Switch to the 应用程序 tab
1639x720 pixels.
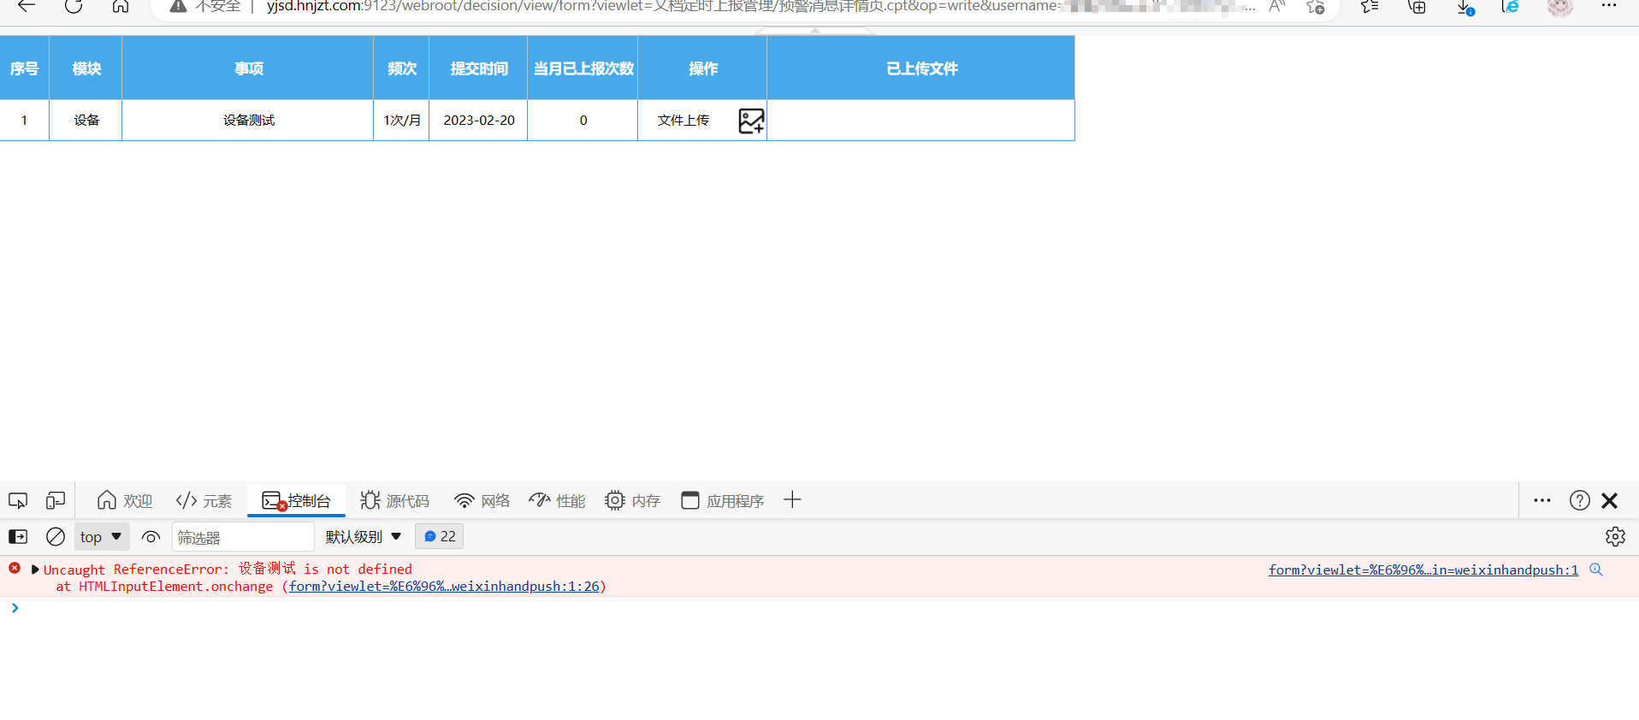tap(723, 500)
